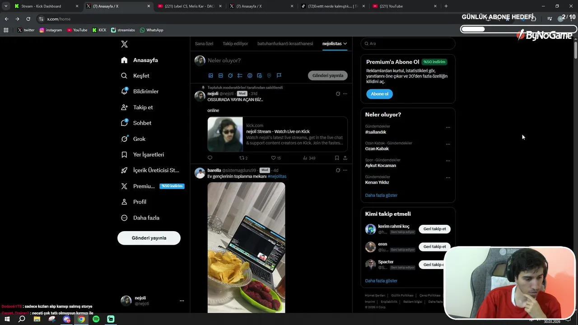This screenshot has height=325, width=578.
Task: Click flag icon in composer
Action: point(279,75)
